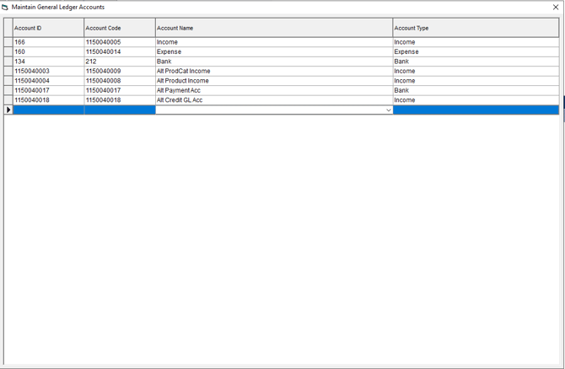Click Account Code cell 1150040014

pyautogui.click(x=120, y=52)
